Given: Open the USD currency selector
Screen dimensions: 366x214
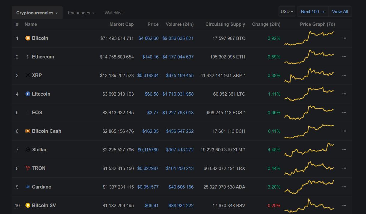Looking at the screenshot, I should pos(287,11).
